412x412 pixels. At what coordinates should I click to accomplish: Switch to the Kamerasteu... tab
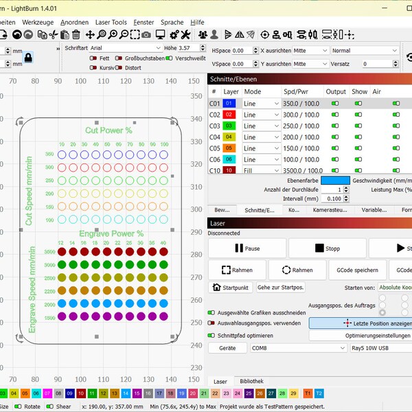click(x=330, y=210)
